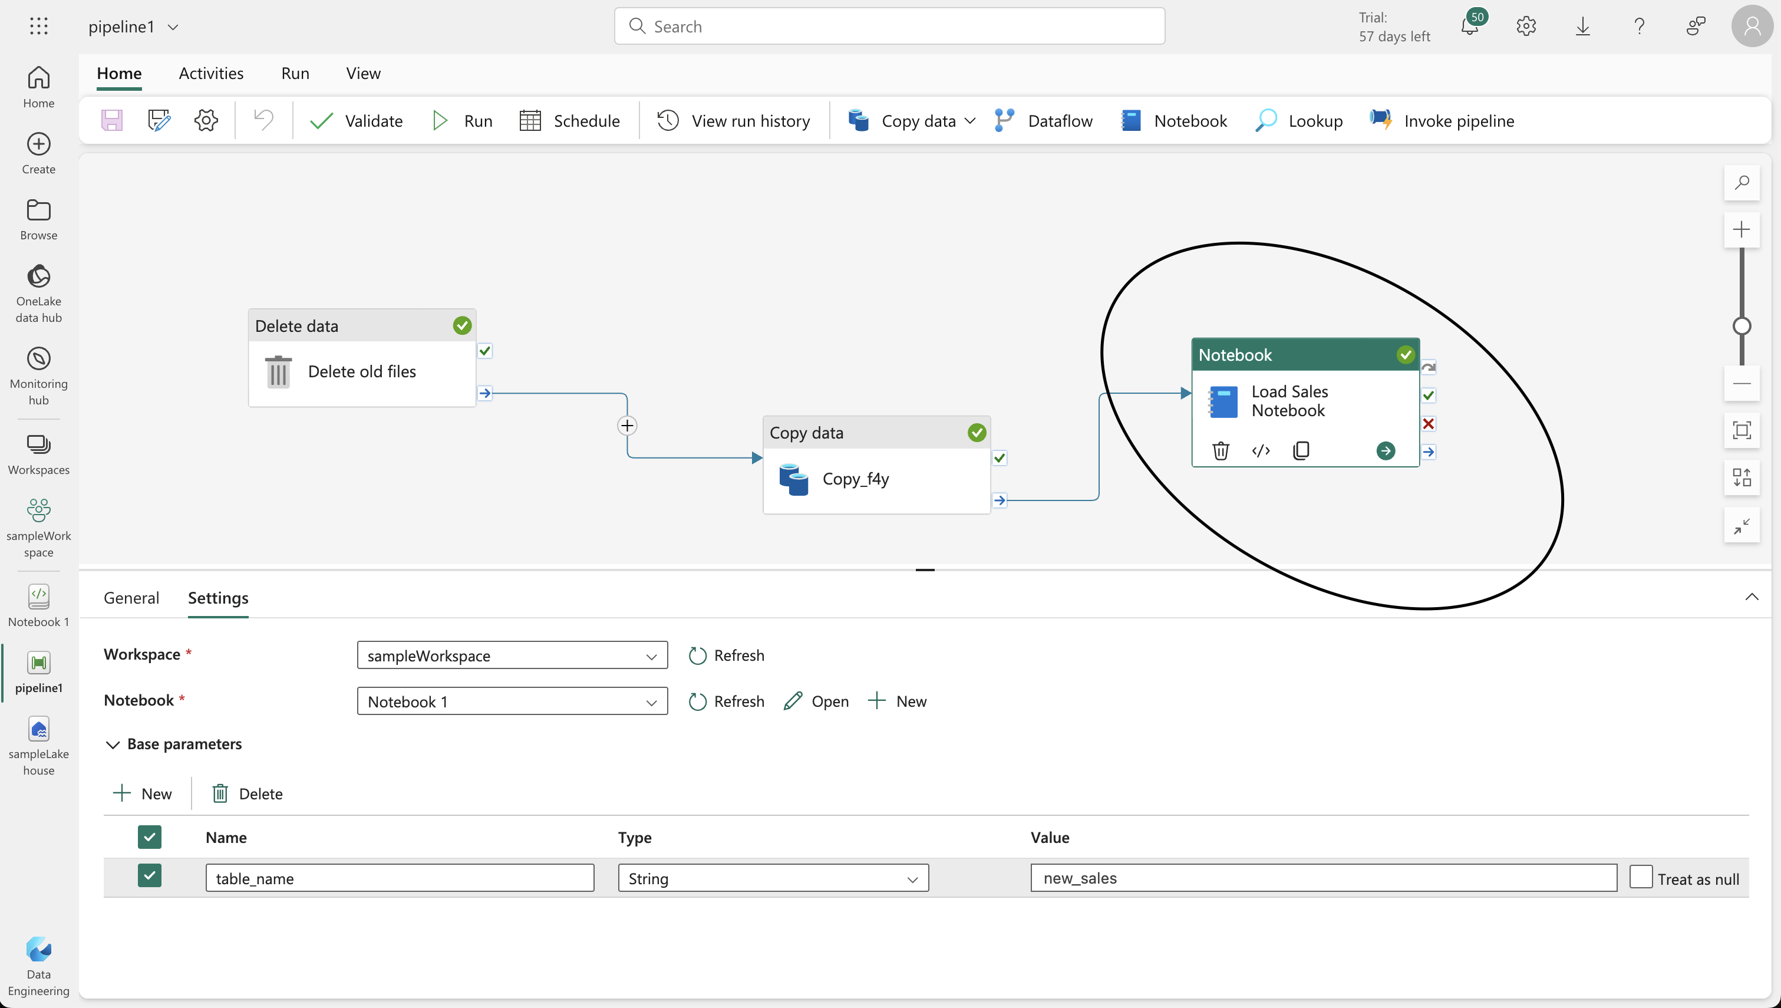The image size is (1781, 1008).
Task: Click Validate button
Action: pyautogui.click(x=357, y=120)
